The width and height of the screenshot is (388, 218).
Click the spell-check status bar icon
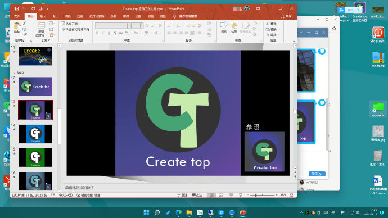coord(53,195)
